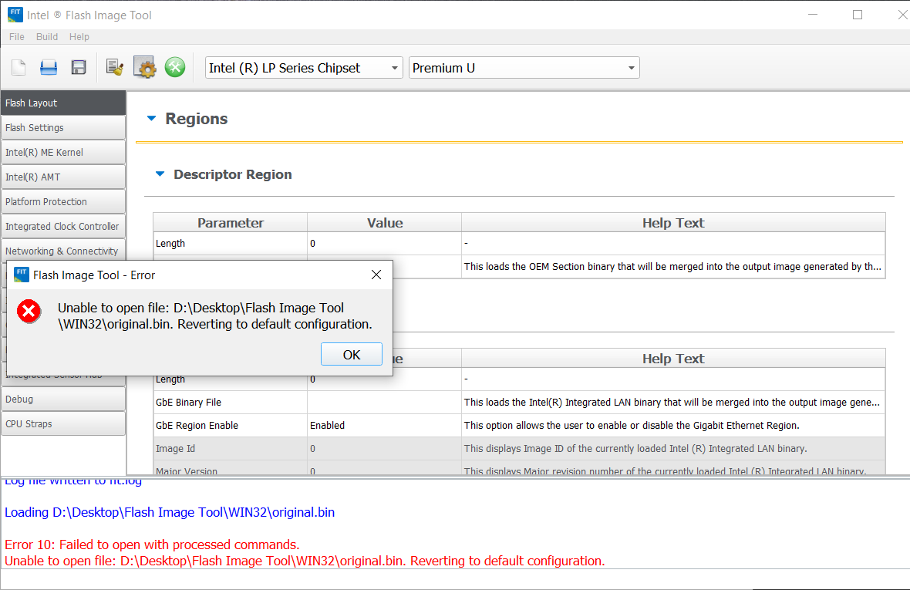This screenshot has height=590, width=910.
Task: Click the red error icon in dialog
Action: click(x=29, y=312)
